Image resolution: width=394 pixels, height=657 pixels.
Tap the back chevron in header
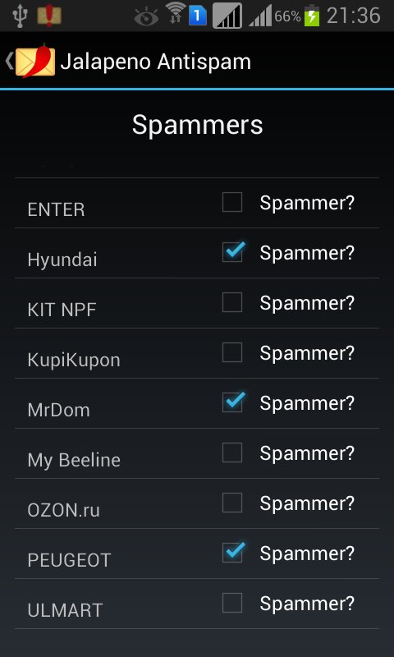[x=9, y=61]
